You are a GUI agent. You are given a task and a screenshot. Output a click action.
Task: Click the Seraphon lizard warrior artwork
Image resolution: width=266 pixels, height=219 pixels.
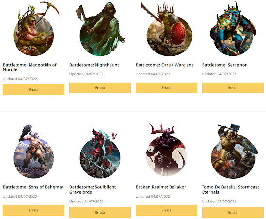click(x=233, y=29)
